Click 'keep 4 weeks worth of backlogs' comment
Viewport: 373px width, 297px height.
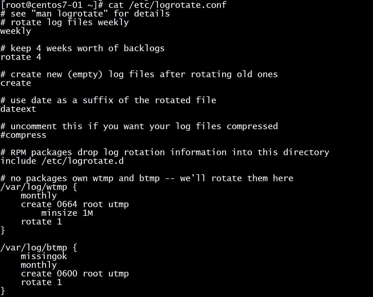point(83,48)
